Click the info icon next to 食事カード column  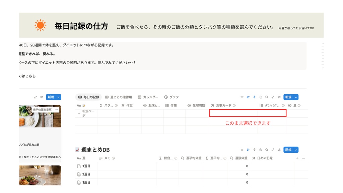click(x=234, y=106)
